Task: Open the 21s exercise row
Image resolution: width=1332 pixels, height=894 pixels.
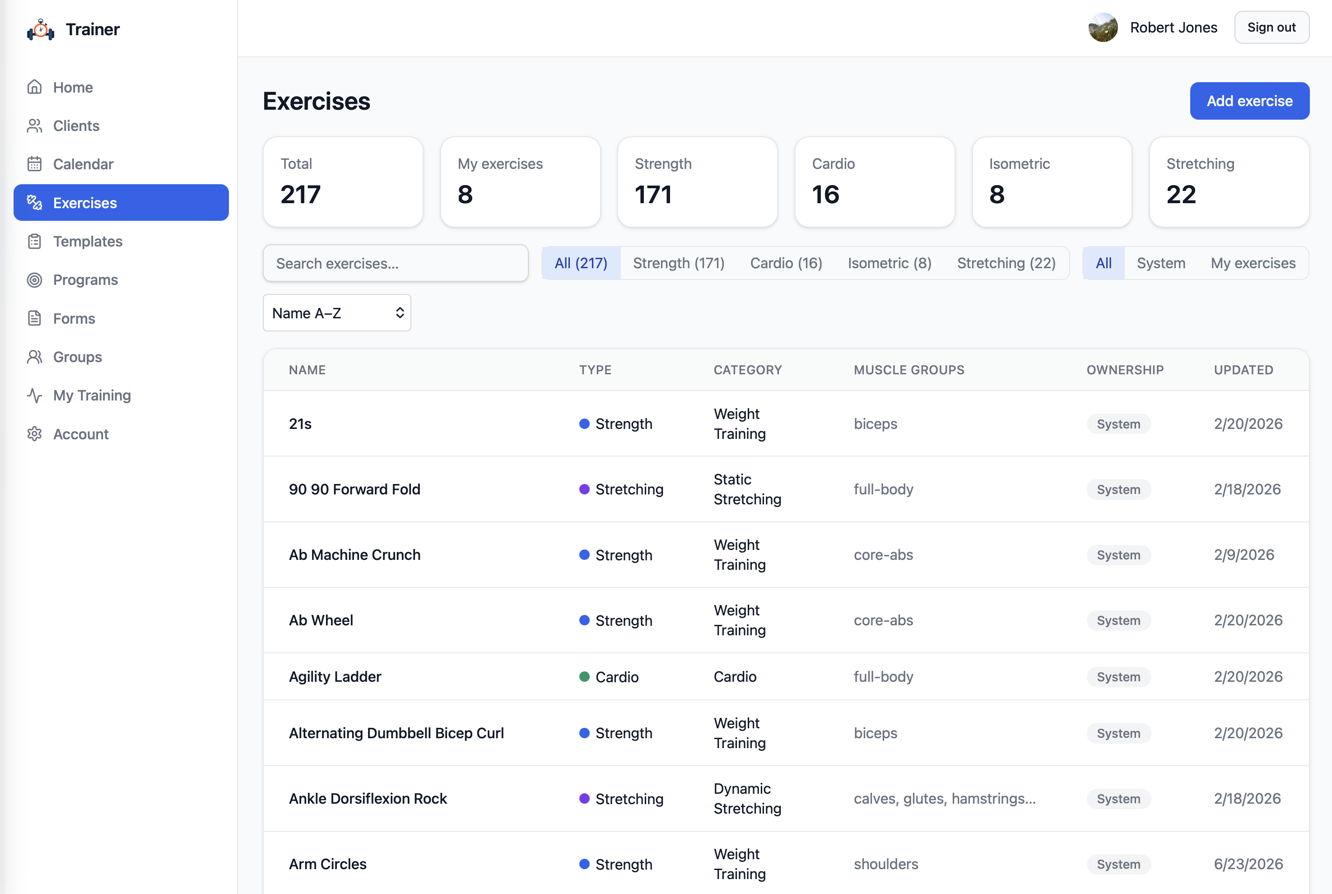Action: 786,424
